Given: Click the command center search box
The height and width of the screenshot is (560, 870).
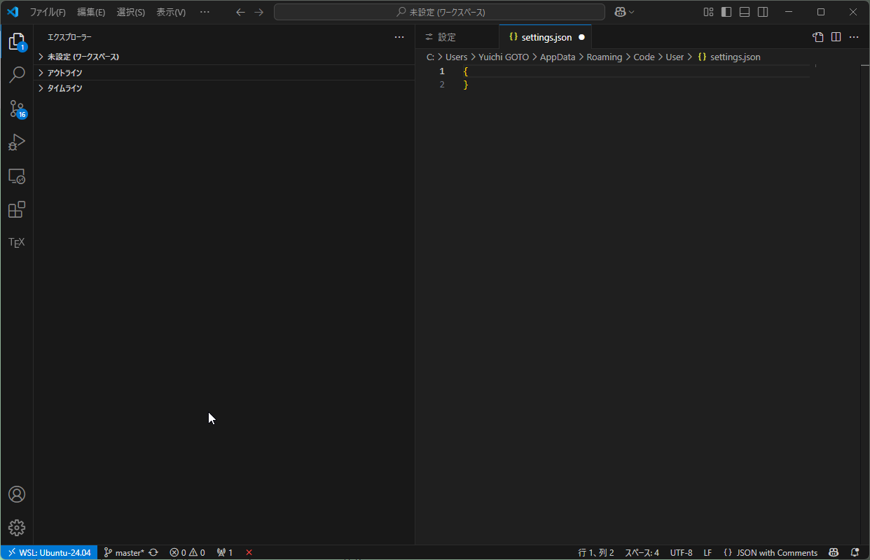Looking at the screenshot, I should click(439, 12).
